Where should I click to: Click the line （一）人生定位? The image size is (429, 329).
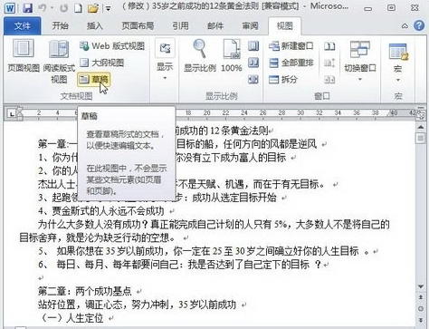pyautogui.click(x=71, y=318)
